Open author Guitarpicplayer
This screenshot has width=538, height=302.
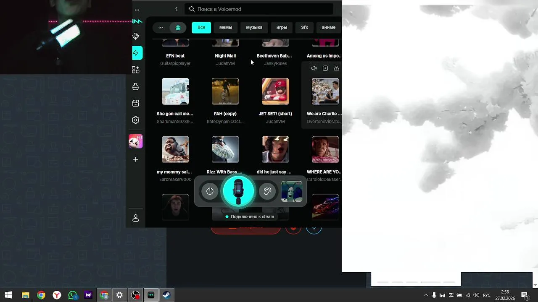pyautogui.click(x=175, y=63)
